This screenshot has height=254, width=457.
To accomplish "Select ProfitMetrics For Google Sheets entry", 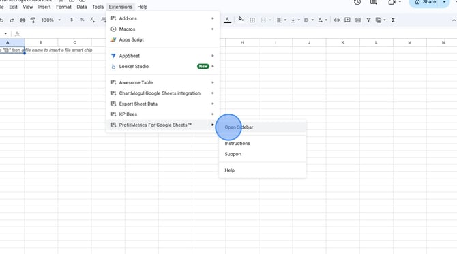I will [x=162, y=125].
